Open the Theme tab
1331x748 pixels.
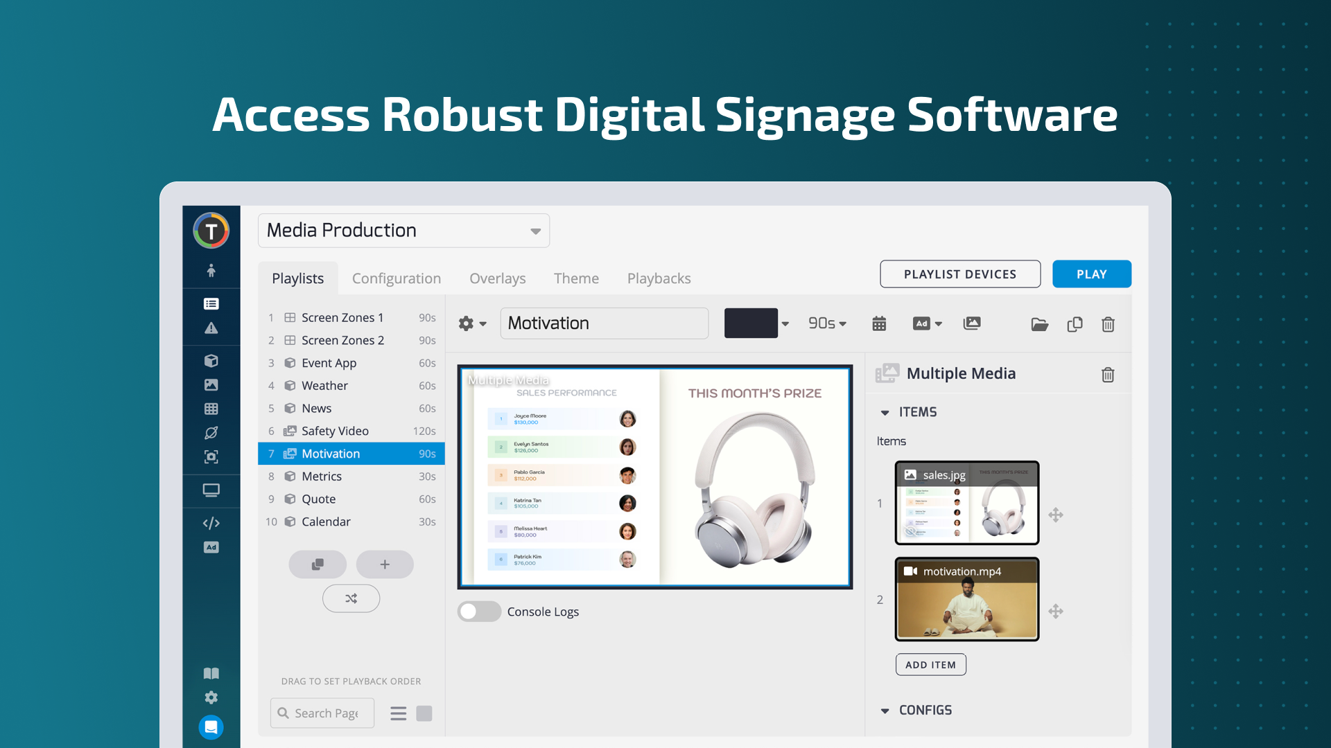point(576,278)
